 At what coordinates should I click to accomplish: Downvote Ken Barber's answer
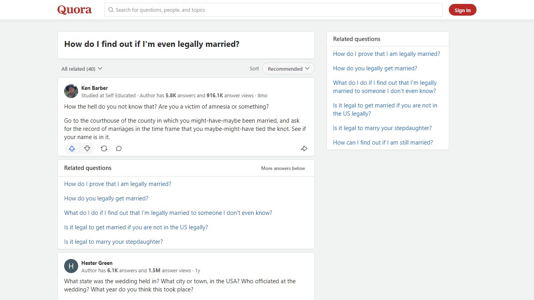click(x=87, y=148)
